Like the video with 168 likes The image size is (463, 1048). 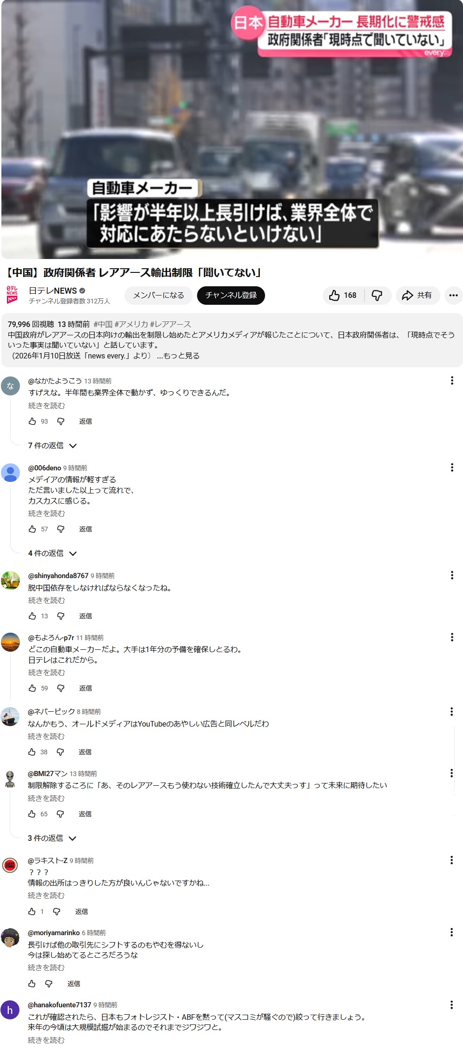[x=343, y=296]
